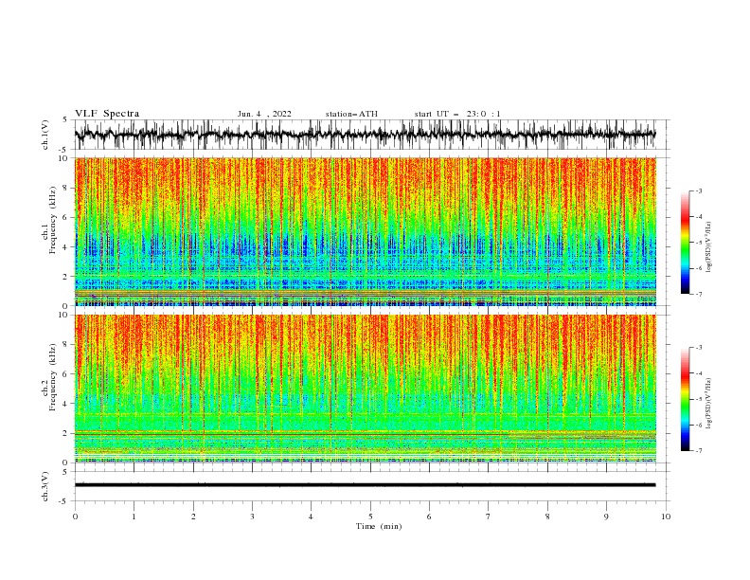Click the ch.1 spectrogram 8 kHz tick label
This screenshot has height=580, width=750.
coord(65,188)
